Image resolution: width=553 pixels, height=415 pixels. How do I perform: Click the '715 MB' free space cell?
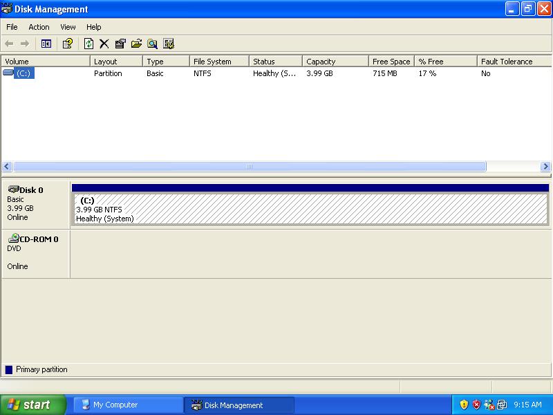(385, 73)
